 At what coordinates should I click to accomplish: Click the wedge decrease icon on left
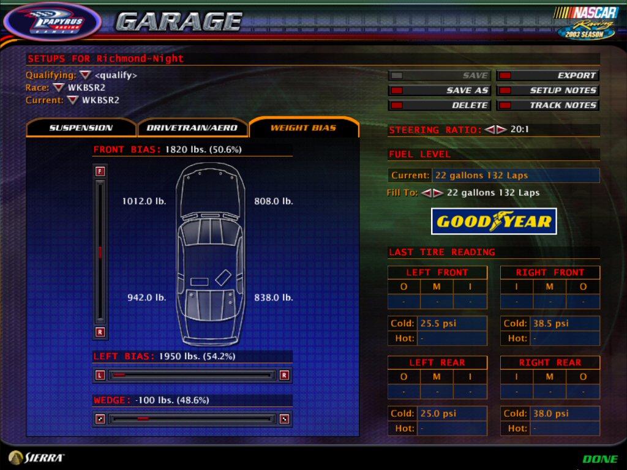pos(100,419)
